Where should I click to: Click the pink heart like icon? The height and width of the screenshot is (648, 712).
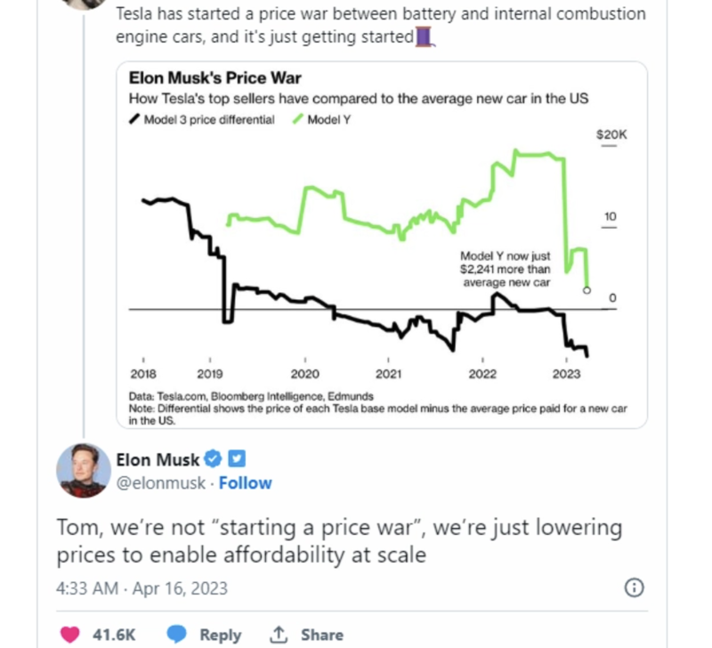pos(69,635)
